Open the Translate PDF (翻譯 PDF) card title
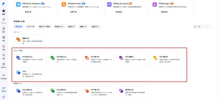 pos(26,38)
